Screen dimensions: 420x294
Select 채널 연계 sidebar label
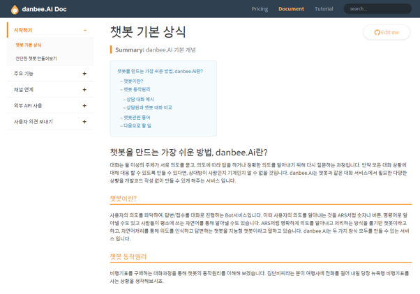tap(24, 90)
